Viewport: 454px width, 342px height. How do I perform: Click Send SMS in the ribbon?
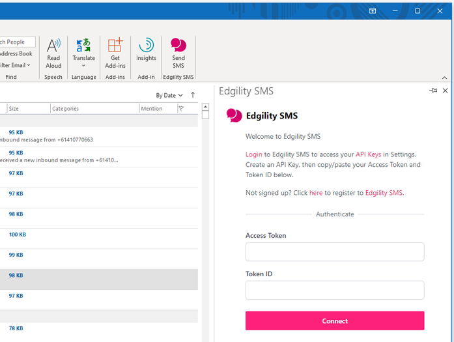[x=178, y=53]
